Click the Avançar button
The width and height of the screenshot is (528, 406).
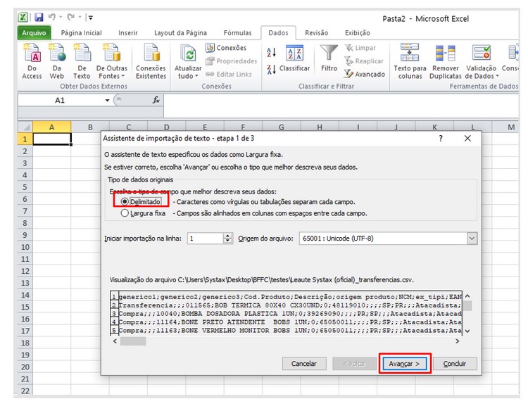pyautogui.click(x=404, y=364)
